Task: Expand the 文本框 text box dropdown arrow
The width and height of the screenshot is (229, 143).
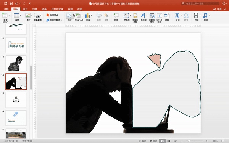Action: point(130,15)
